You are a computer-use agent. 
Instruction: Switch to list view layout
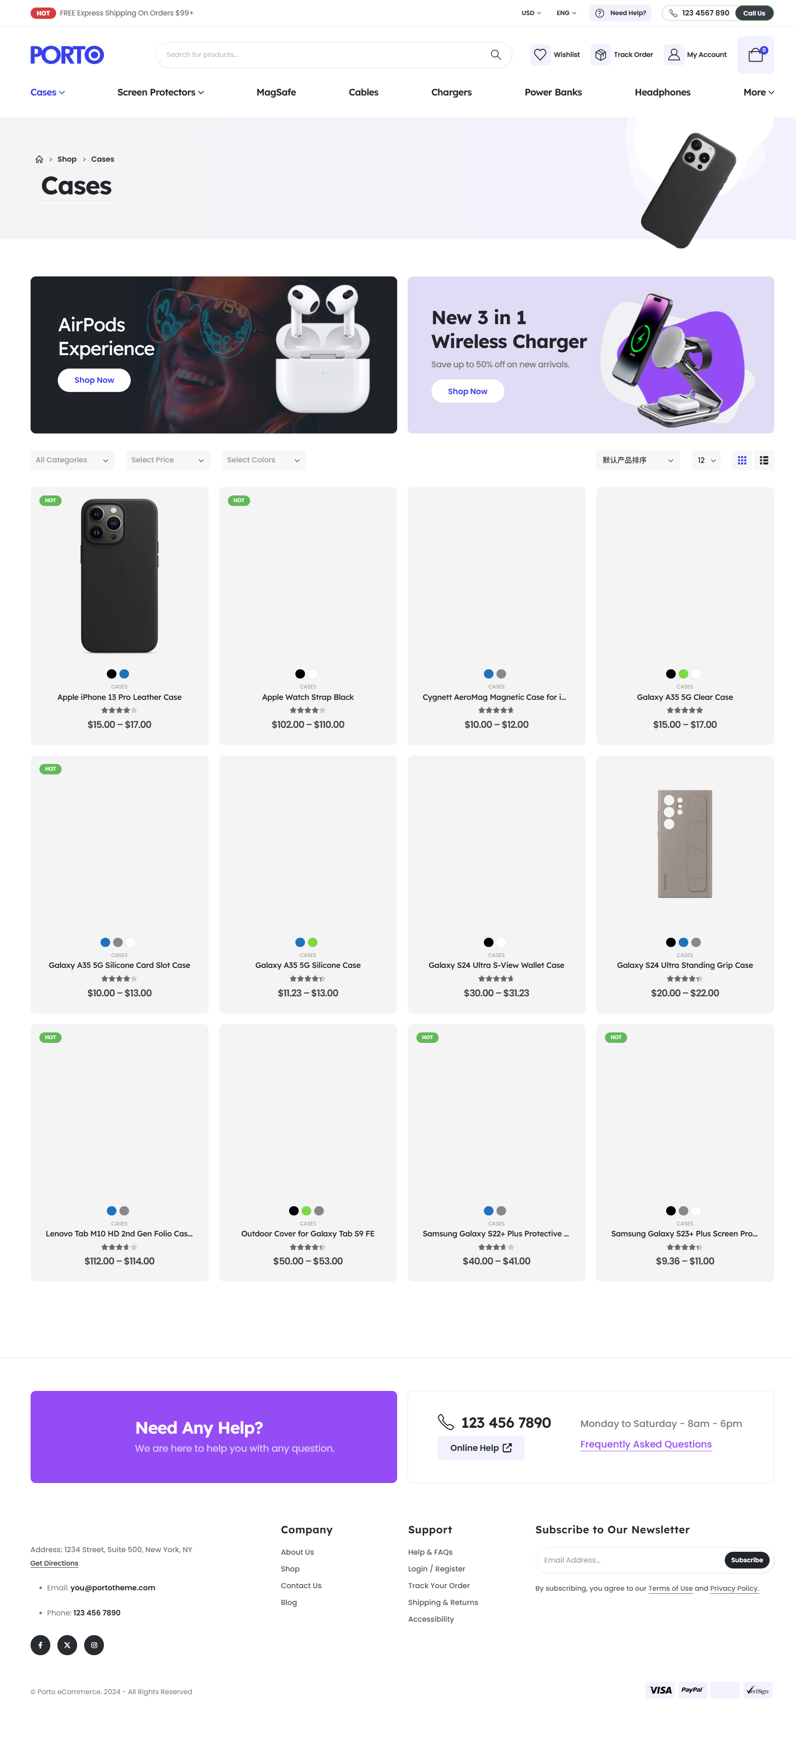[x=764, y=460]
